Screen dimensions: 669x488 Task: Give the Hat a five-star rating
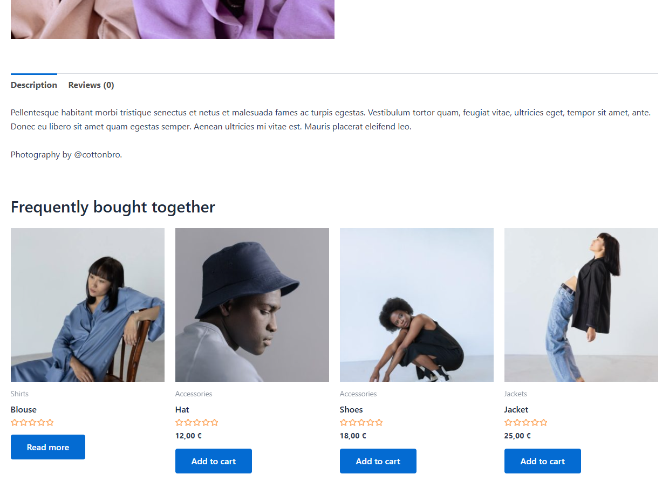pyautogui.click(x=215, y=423)
